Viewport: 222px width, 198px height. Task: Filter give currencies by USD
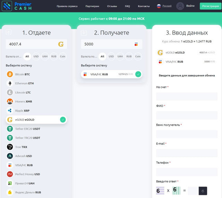36,56
